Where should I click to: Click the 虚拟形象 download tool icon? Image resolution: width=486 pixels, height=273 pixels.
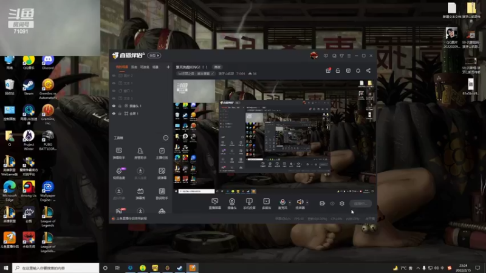point(118,194)
